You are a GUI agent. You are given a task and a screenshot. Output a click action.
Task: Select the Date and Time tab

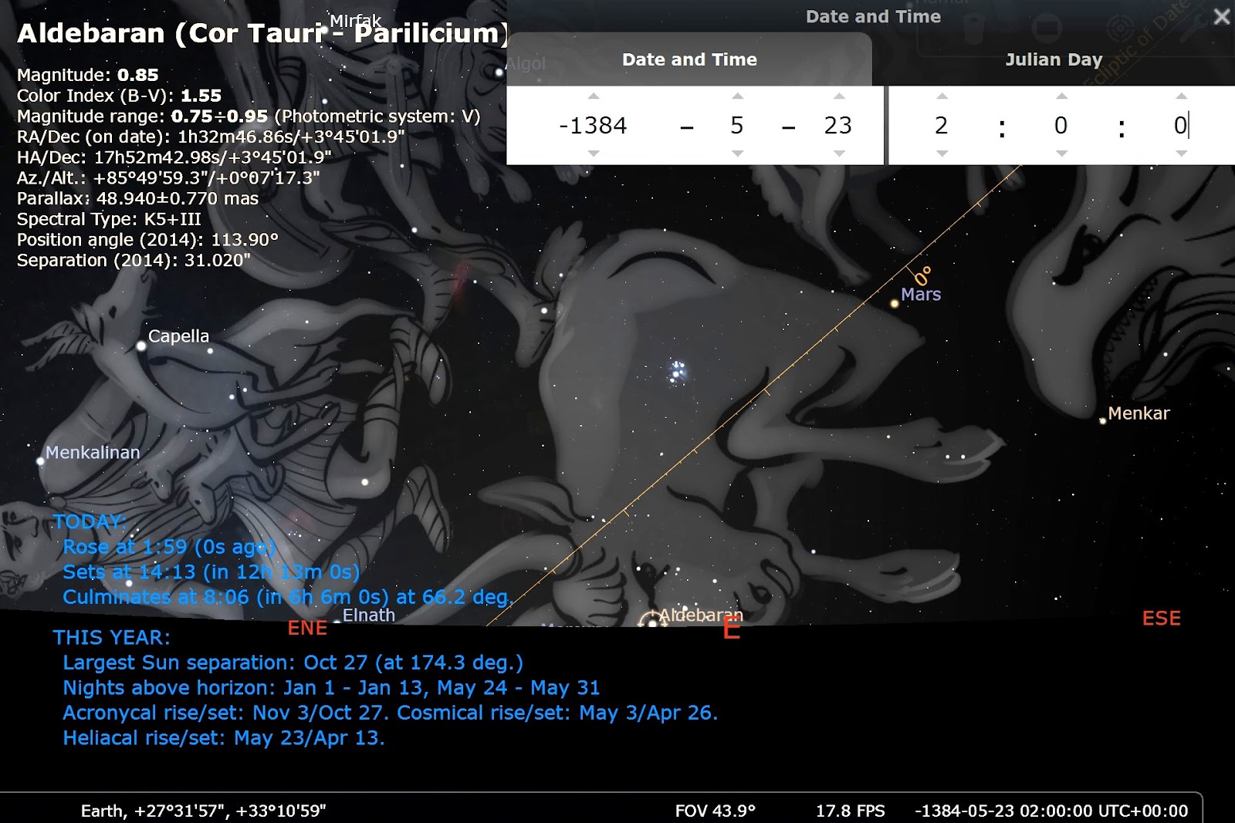(689, 59)
